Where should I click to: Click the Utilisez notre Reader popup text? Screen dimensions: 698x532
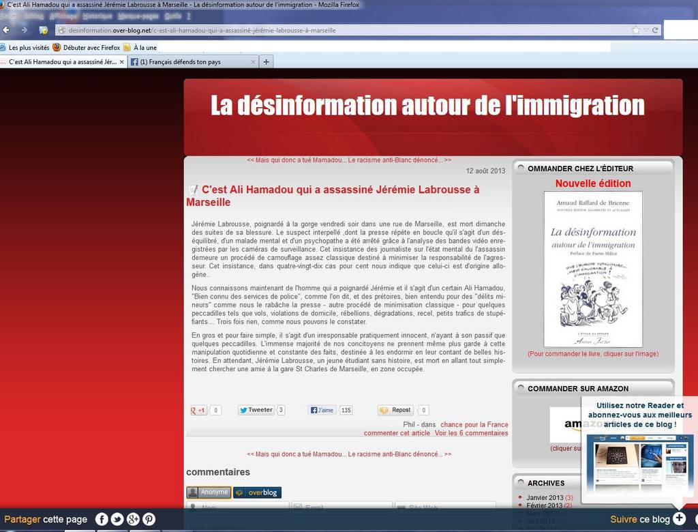(x=639, y=415)
